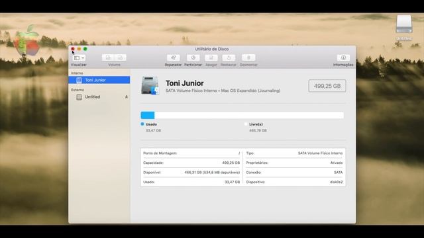The height and width of the screenshot is (238, 424).
Task: Click the Externo sidebar section header
Action: pos(78,90)
